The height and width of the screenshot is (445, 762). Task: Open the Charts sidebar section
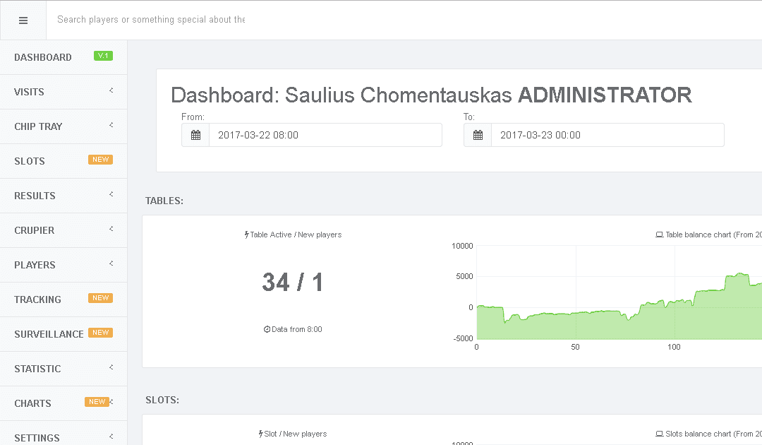(x=64, y=403)
